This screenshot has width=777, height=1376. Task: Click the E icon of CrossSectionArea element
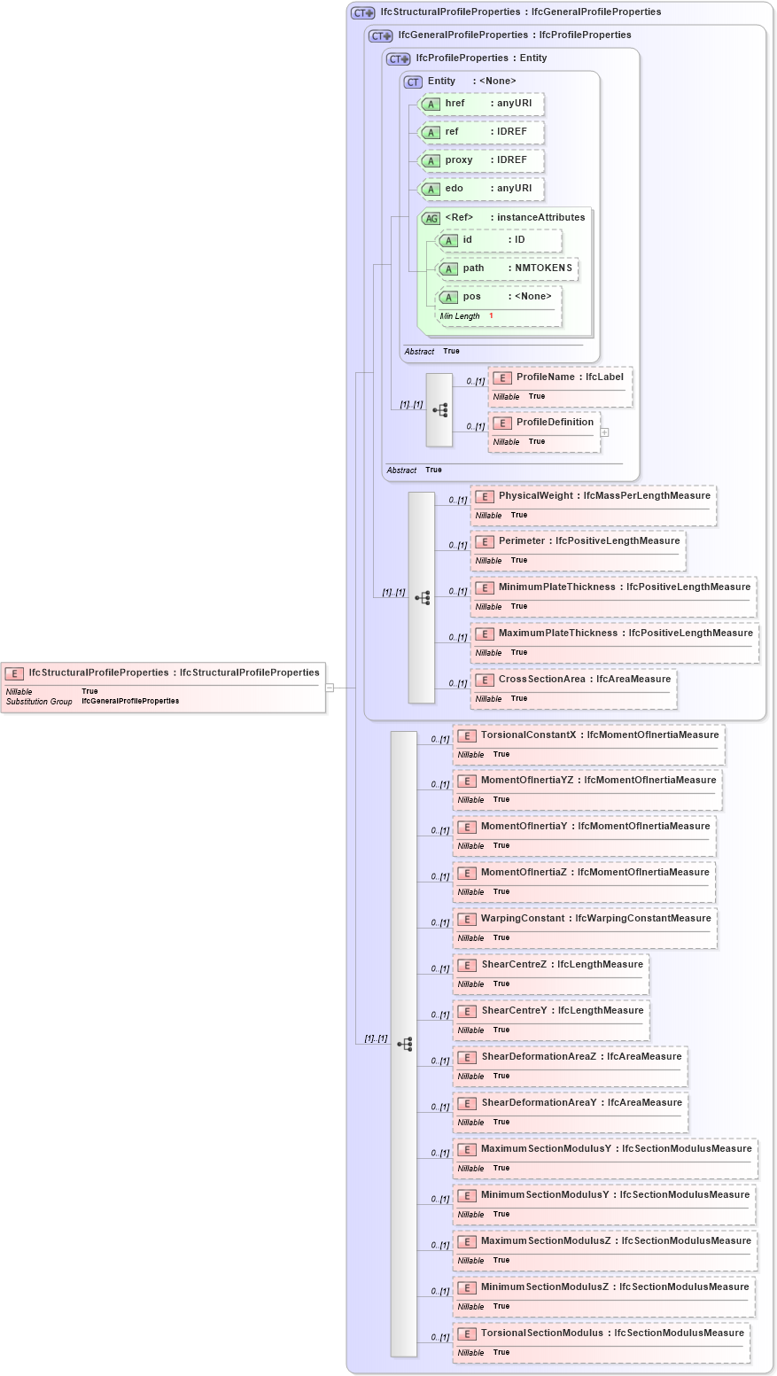pos(485,680)
